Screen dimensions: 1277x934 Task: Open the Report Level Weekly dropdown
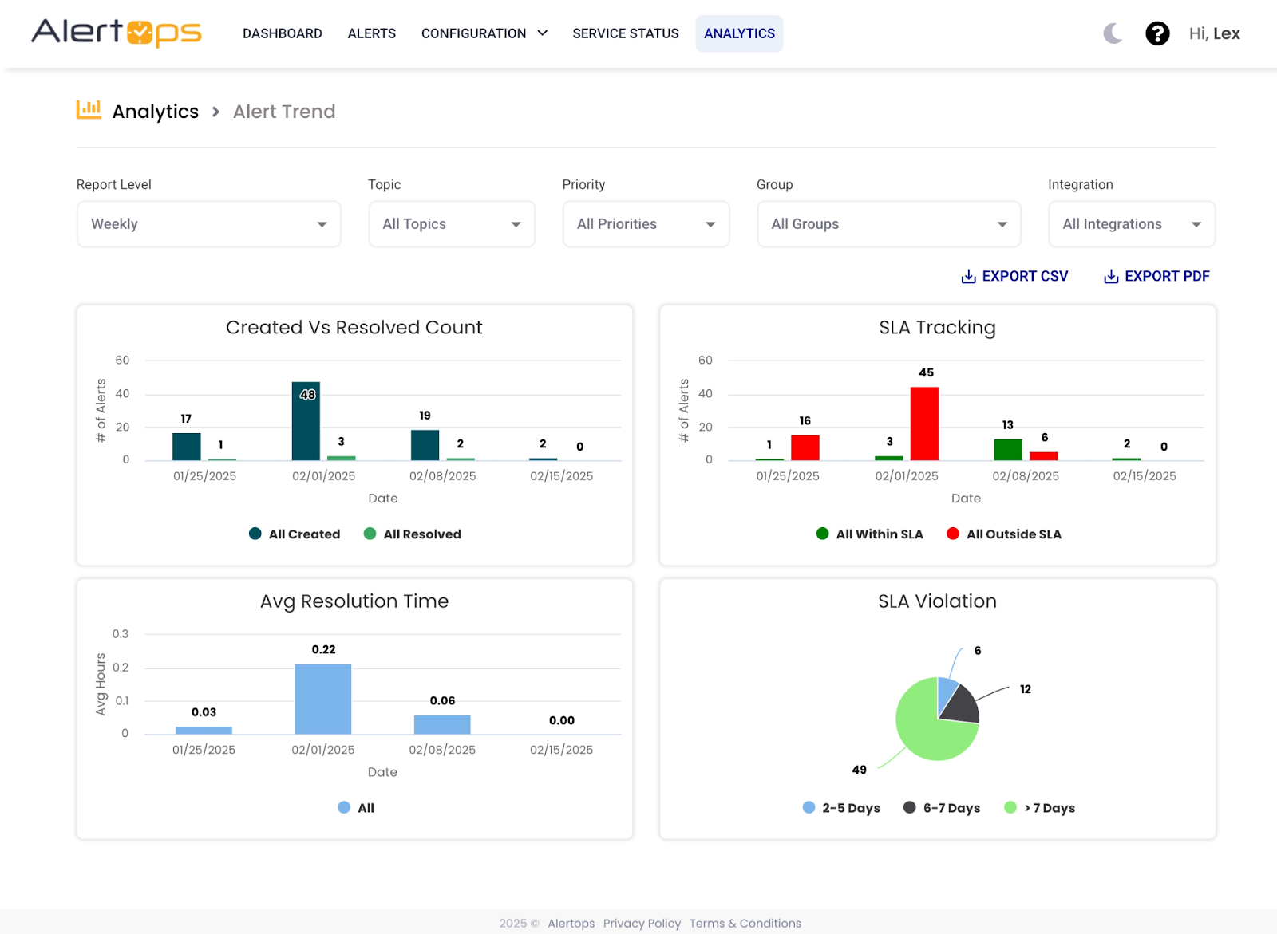(209, 224)
